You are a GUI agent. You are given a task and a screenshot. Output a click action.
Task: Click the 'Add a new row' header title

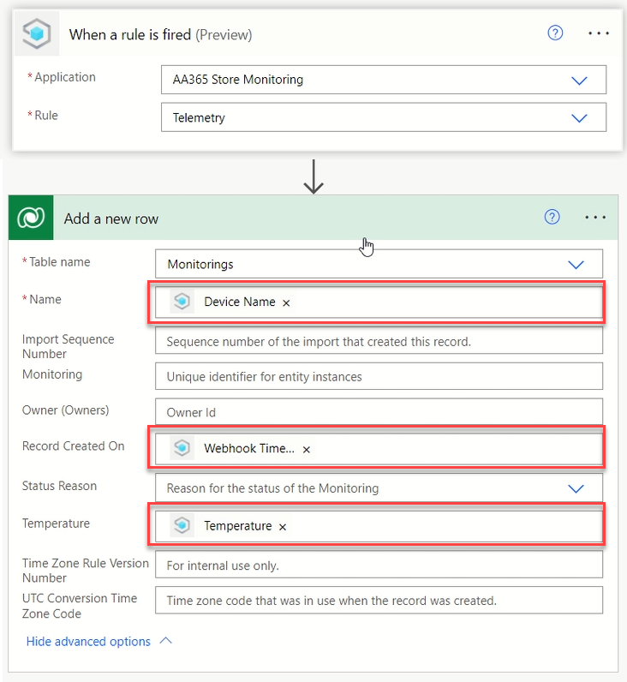110,218
